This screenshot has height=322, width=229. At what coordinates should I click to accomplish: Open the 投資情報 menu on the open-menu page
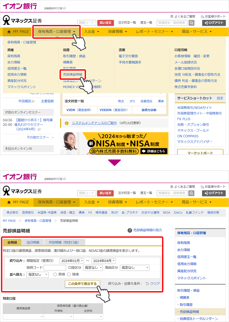pyautogui.click(x=117, y=32)
